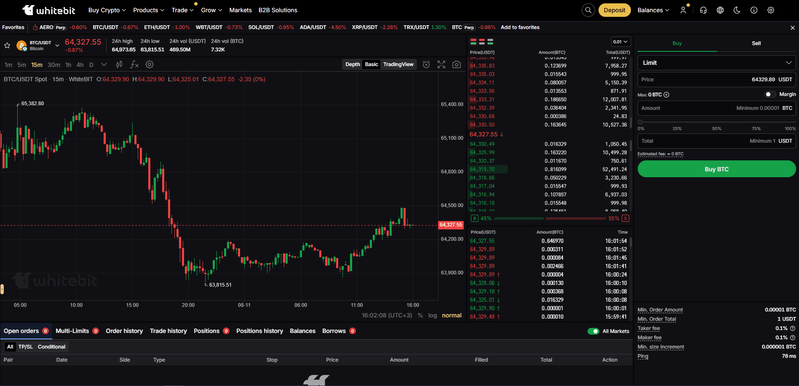
Task: Click the yellow Deposit button
Action: (x=615, y=10)
